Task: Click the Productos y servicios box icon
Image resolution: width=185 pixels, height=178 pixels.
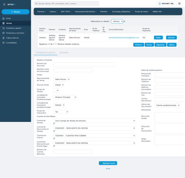Action: (3, 33)
